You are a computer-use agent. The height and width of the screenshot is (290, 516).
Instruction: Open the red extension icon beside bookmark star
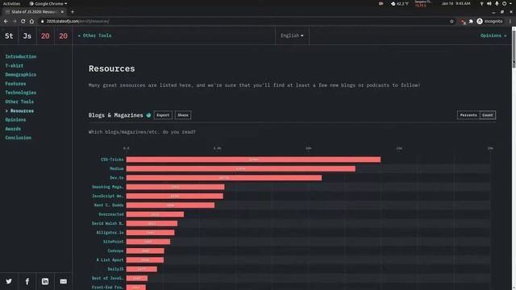(x=463, y=22)
